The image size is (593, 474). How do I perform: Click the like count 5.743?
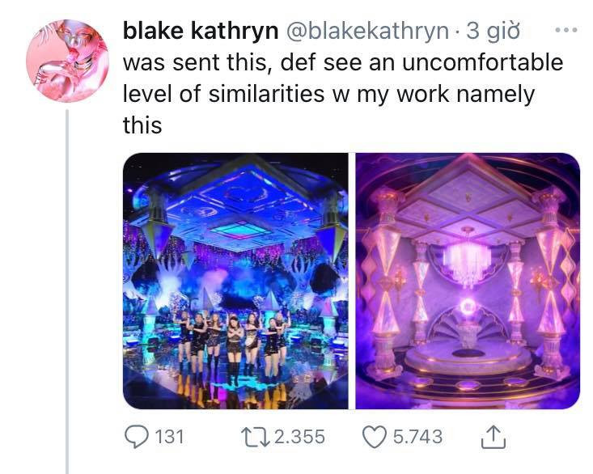click(417, 437)
